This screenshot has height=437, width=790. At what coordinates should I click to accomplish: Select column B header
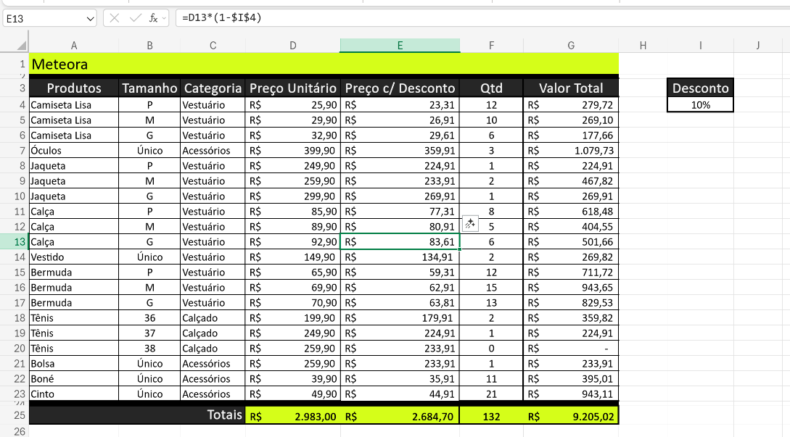(x=149, y=46)
